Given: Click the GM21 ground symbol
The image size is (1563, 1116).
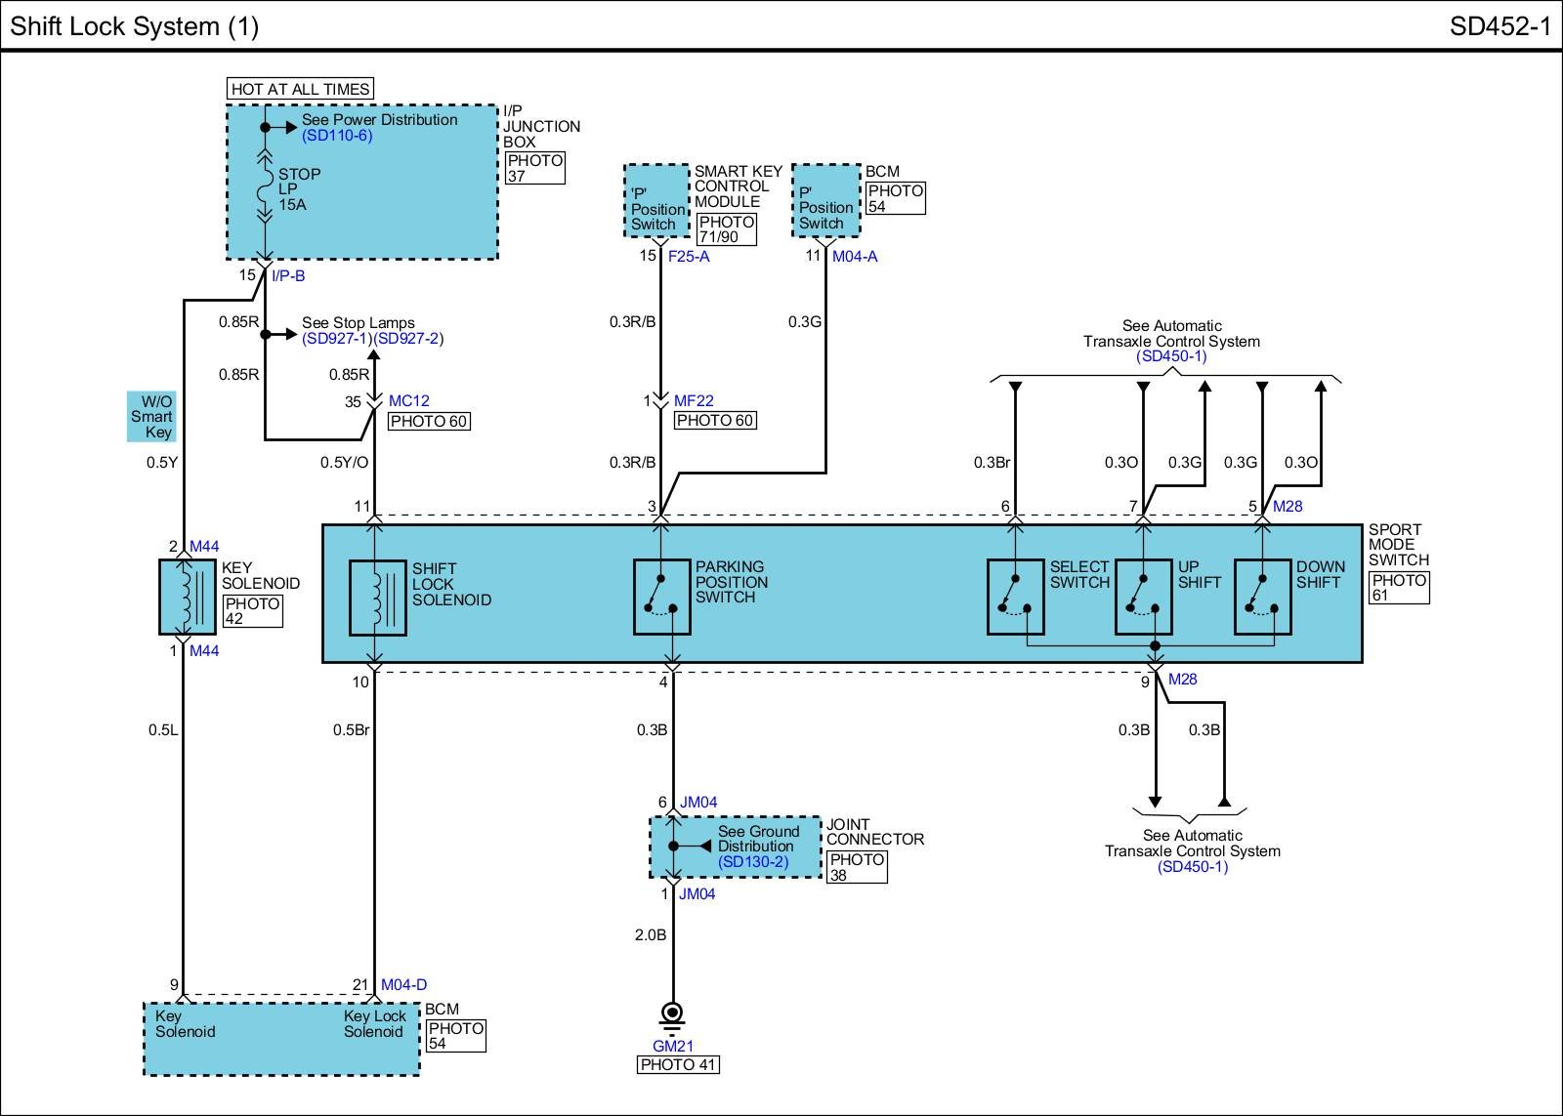Looking at the screenshot, I should coord(672,1016).
